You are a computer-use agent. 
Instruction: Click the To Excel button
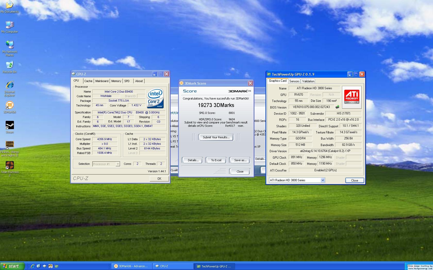coord(216,160)
